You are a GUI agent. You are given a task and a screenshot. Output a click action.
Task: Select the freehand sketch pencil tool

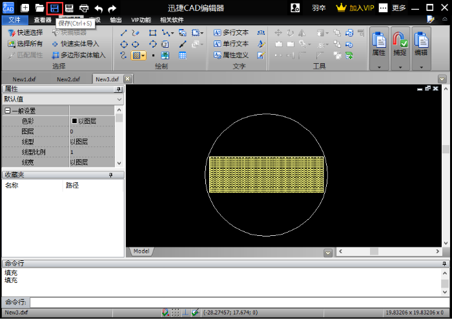point(136,33)
